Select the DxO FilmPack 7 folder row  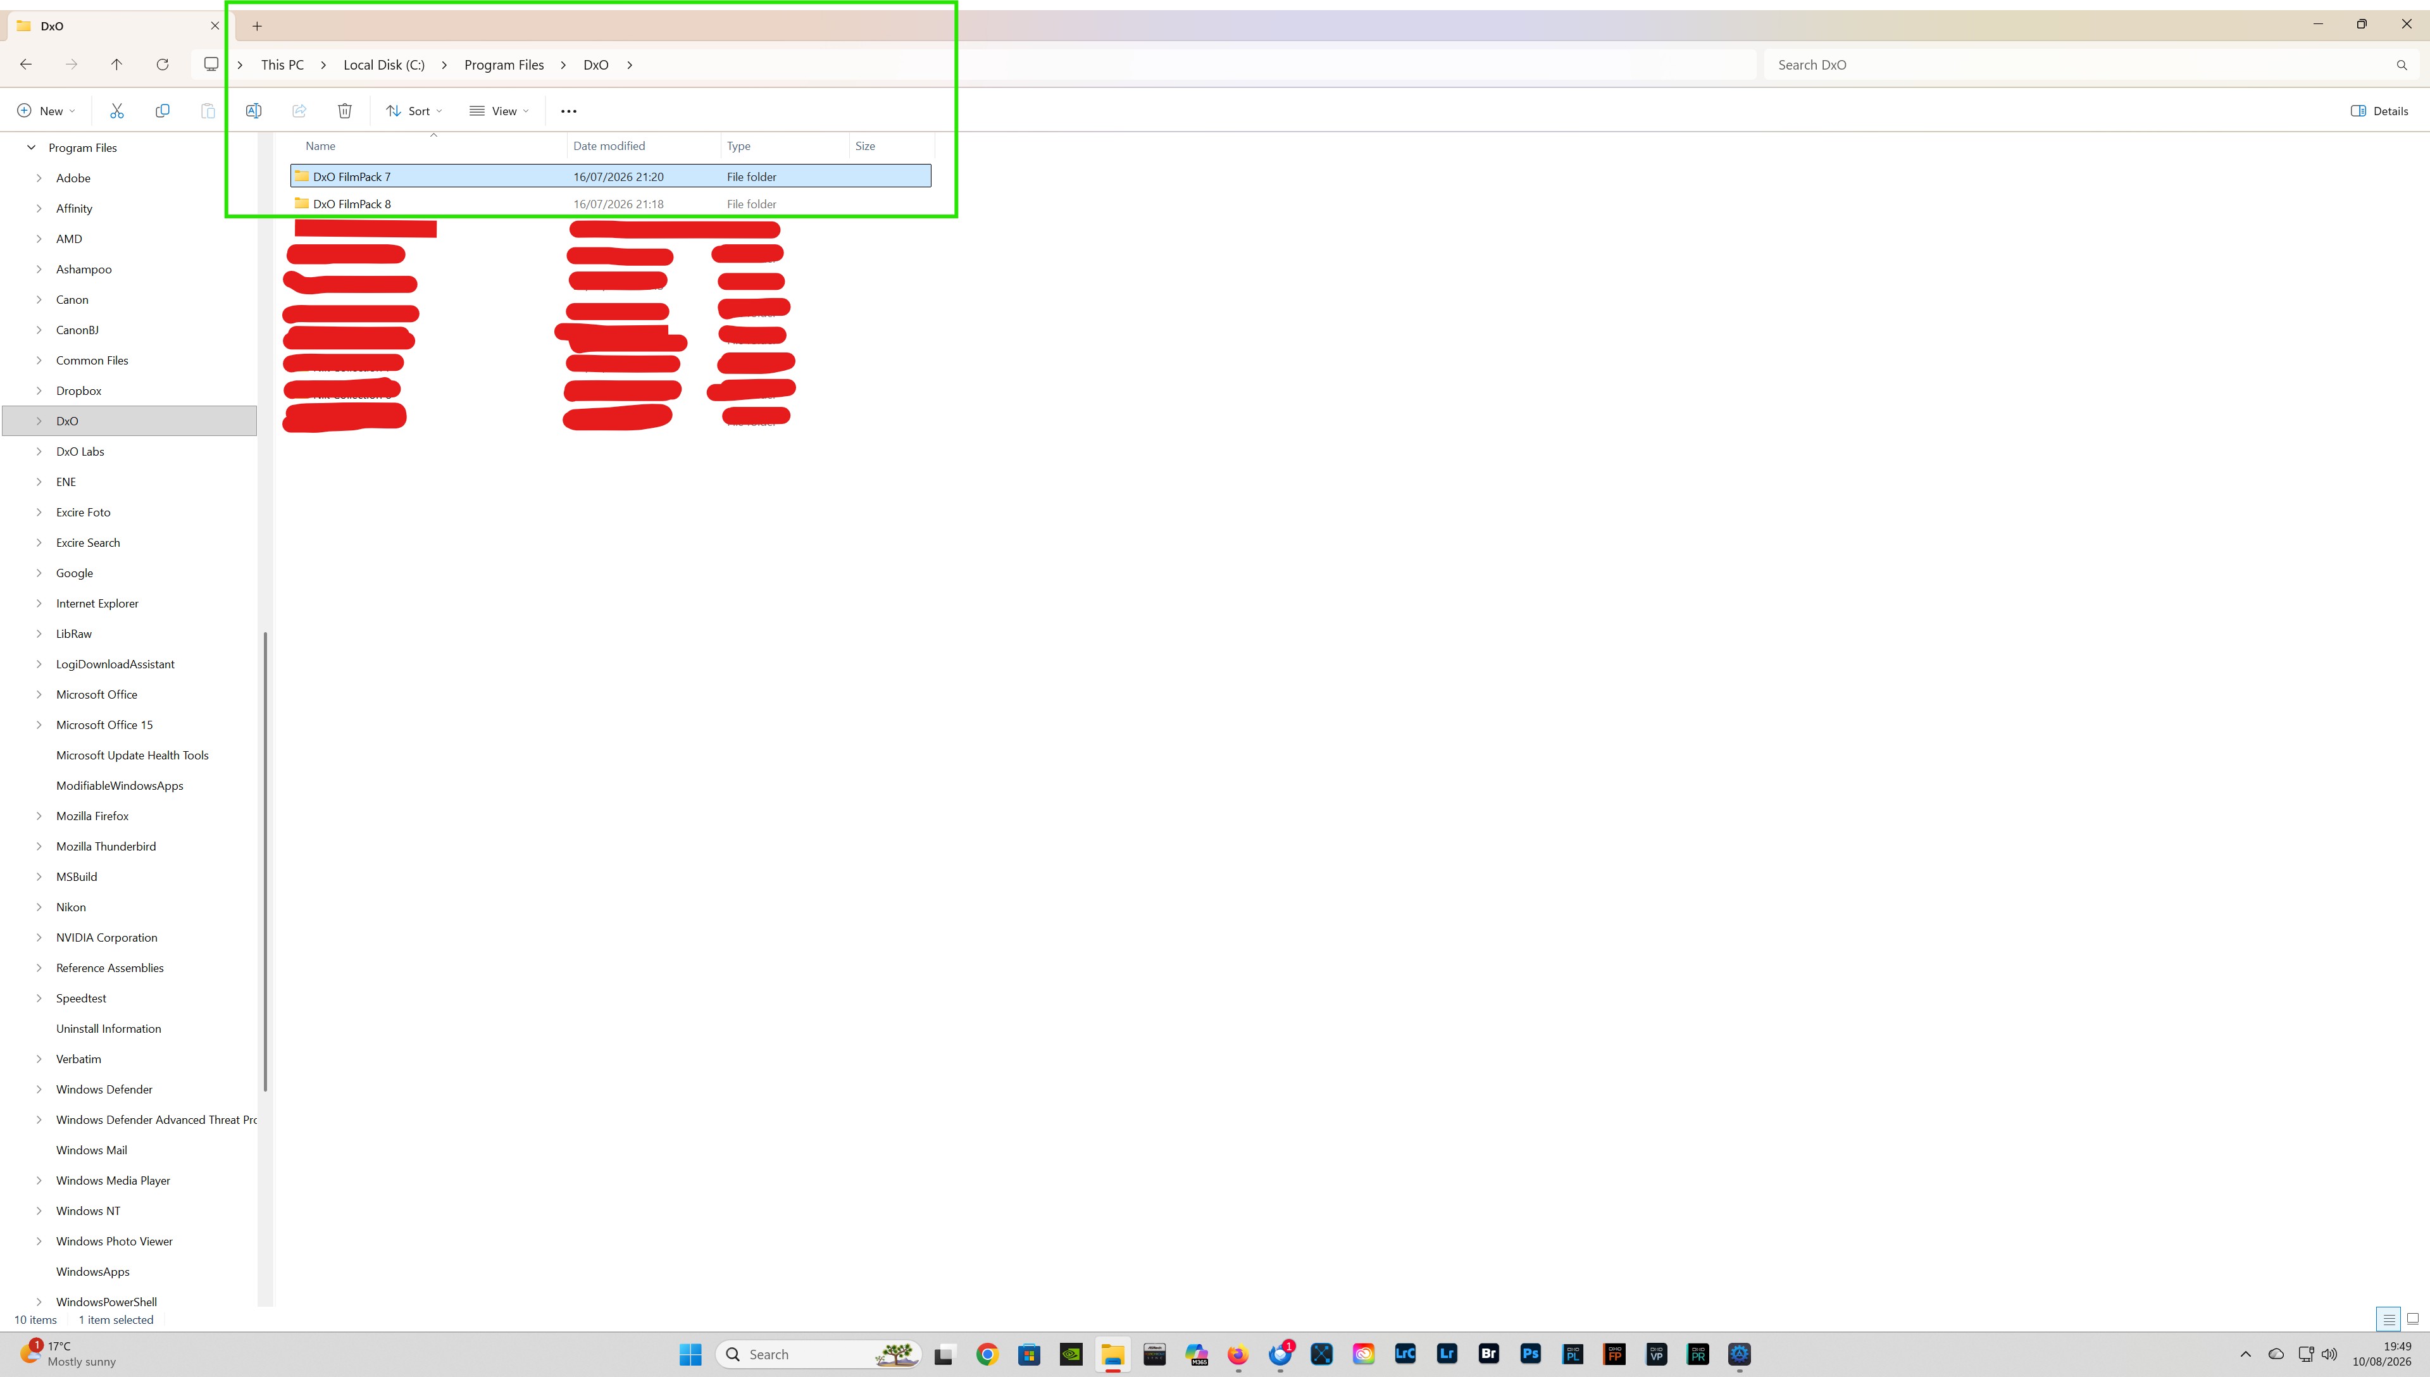pyautogui.click(x=611, y=176)
